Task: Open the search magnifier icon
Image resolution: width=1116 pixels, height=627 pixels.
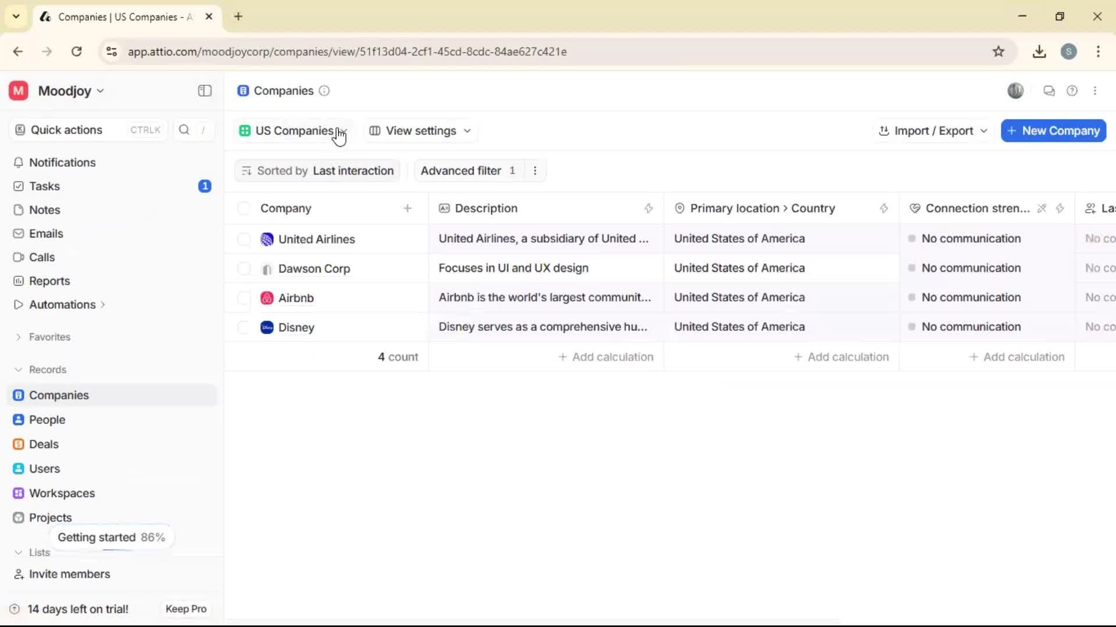Action: (x=184, y=130)
